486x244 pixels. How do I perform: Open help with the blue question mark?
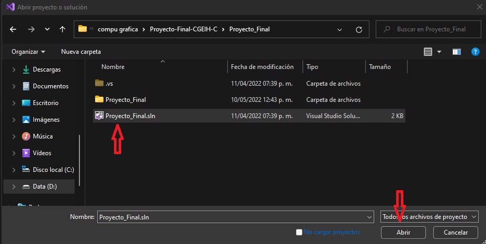coord(476,52)
